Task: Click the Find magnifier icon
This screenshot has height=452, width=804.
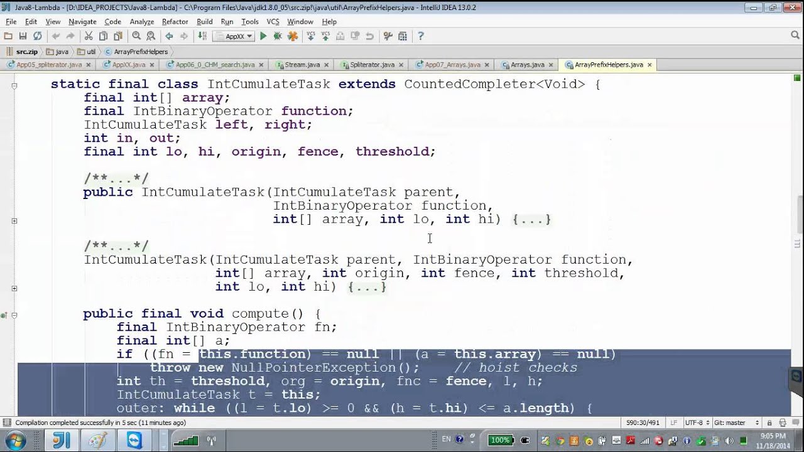Action: (136, 36)
